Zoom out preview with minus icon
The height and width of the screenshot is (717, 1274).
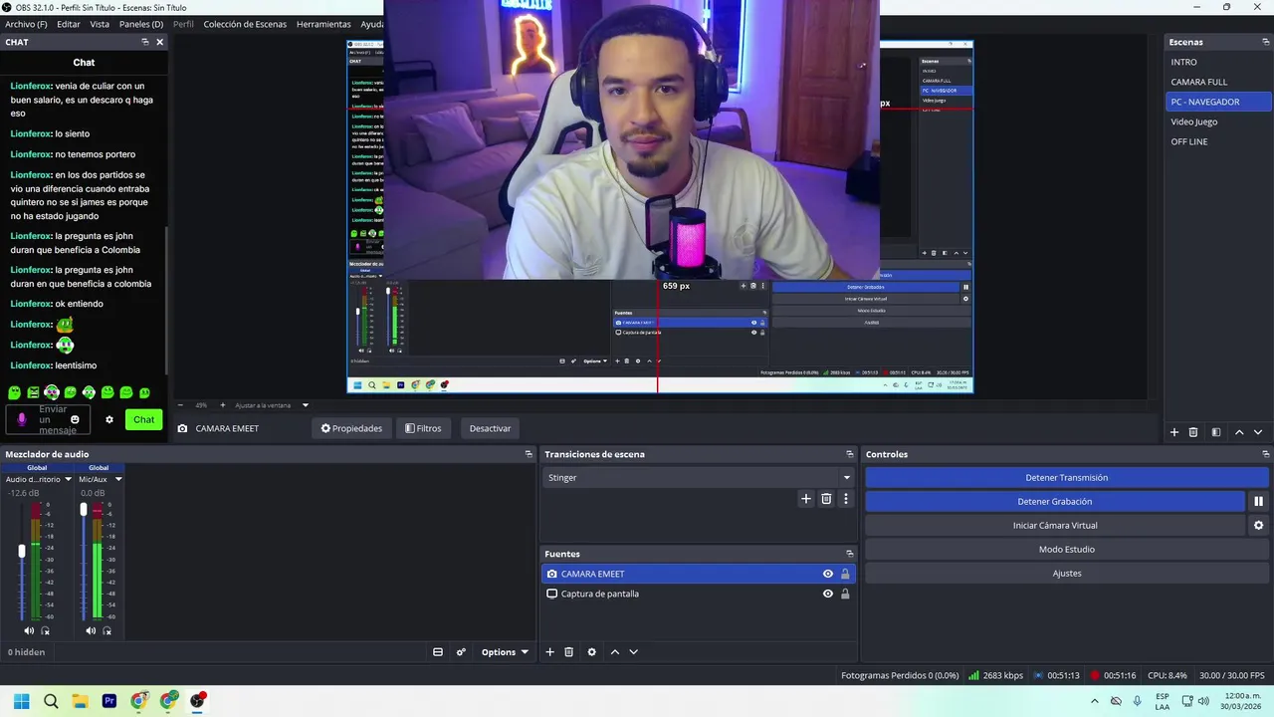[180, 405]
